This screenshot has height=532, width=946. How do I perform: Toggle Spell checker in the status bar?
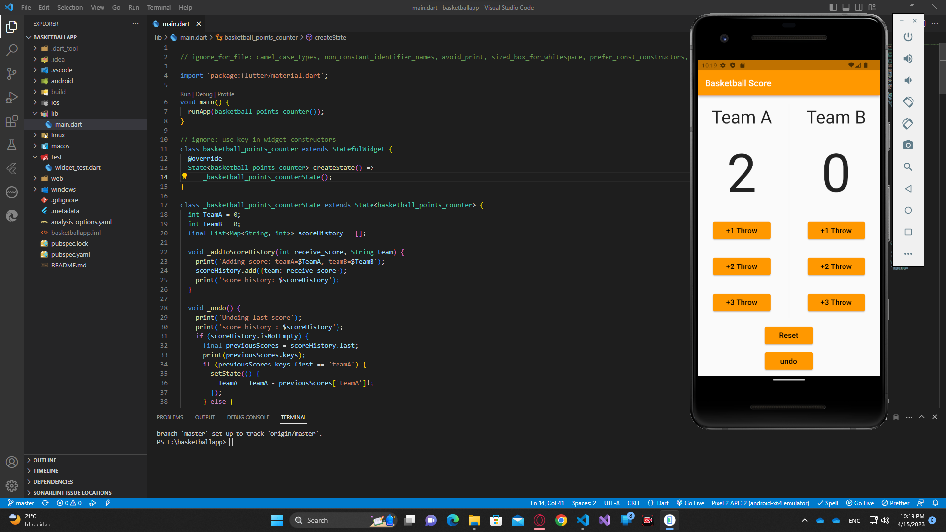[x=827, y=503]
